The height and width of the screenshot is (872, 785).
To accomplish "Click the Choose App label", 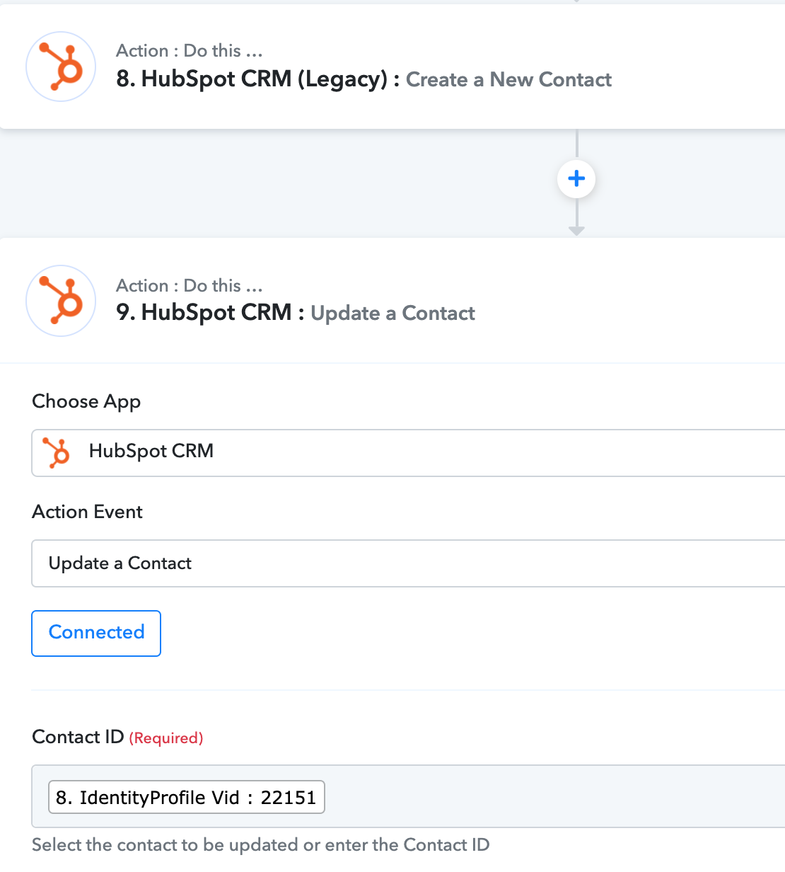I will [x=86, y=401].
